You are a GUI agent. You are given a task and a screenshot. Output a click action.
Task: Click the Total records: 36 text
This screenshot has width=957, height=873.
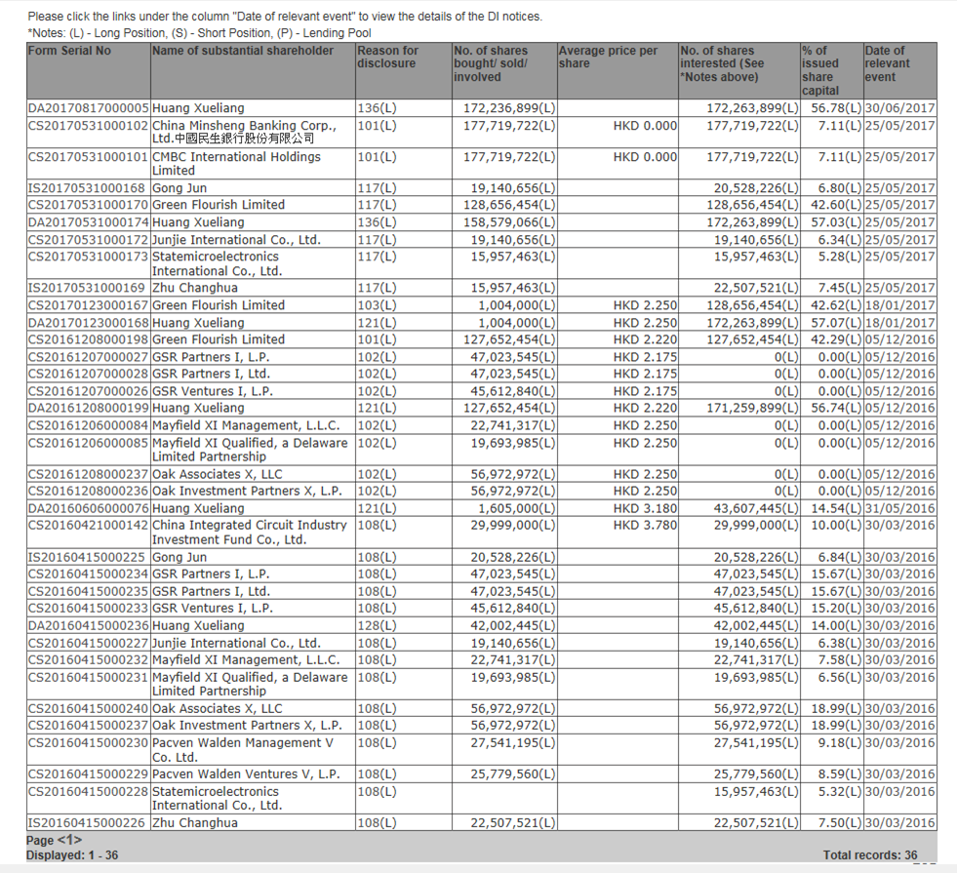(x=875, y=855)
